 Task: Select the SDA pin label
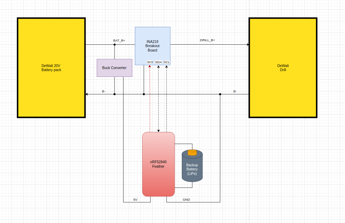point(158,62)
